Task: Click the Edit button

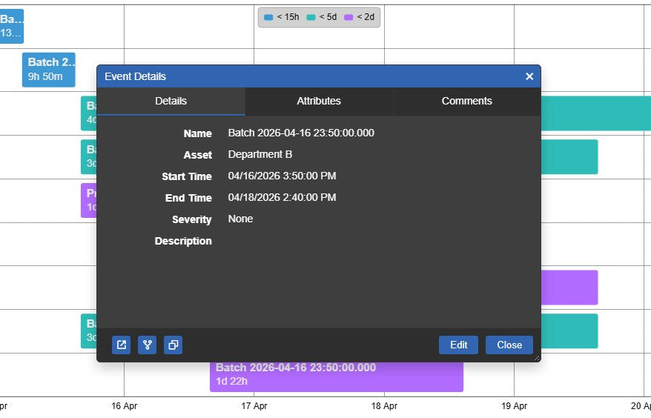Action: [x=458, y=345]
